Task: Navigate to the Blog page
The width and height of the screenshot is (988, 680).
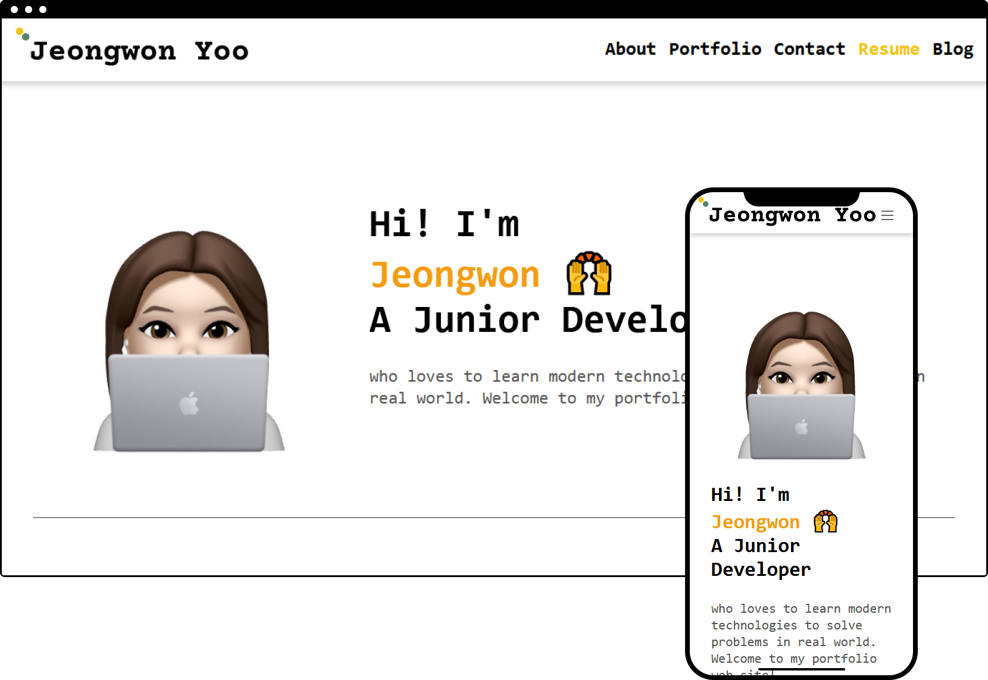Action: [x=953, y=49]
